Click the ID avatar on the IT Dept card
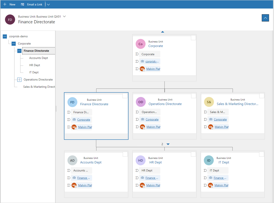The height and width of the screenshot is (203, 274). click(209, 161)
